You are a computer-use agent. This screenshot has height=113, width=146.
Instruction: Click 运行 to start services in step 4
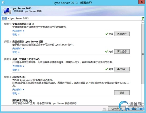tap(122, 93)
